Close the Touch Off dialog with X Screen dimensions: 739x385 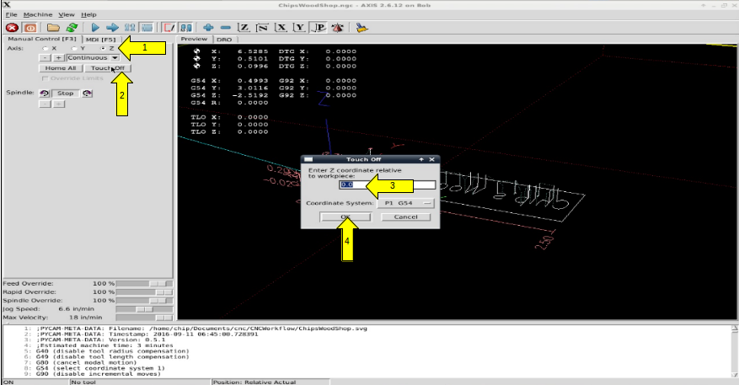(x=431, y=159)
